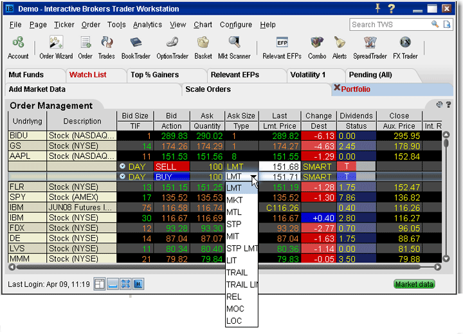Launch SpreadTrader from the toolbar
The width and height of the screenshot is (463, 334).
[x=370, y=48]
